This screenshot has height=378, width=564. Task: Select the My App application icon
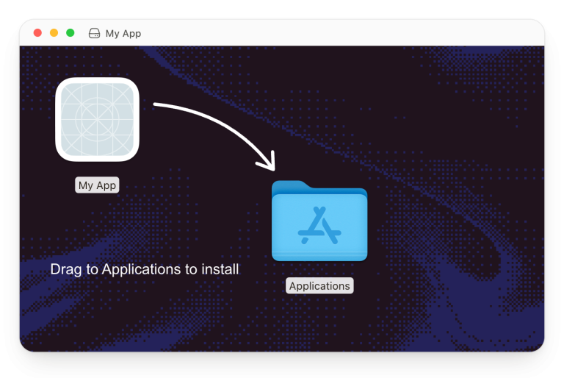(x=97, y=119)
